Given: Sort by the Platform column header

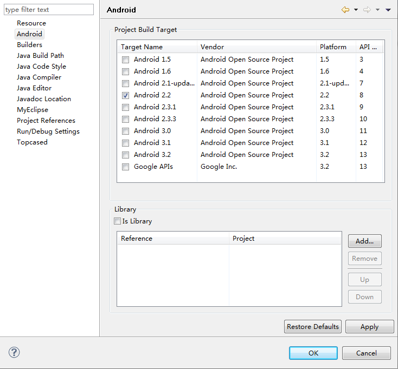Looking at the screenshot, I should point(336,47).
